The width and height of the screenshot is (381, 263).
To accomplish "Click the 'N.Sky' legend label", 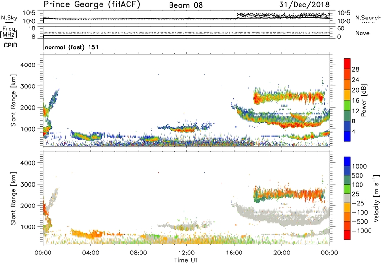I will [9, 18].
